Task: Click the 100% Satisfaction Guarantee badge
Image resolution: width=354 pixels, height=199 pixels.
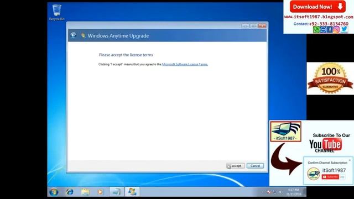Action: pyautogui.click(x=330, y=78)
